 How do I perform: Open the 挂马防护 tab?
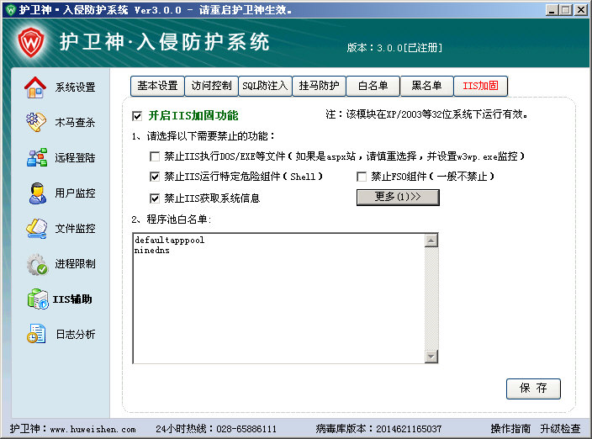coord(319,86)
